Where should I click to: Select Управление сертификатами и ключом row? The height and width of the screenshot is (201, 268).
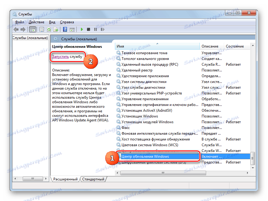(x=183, y=105)
